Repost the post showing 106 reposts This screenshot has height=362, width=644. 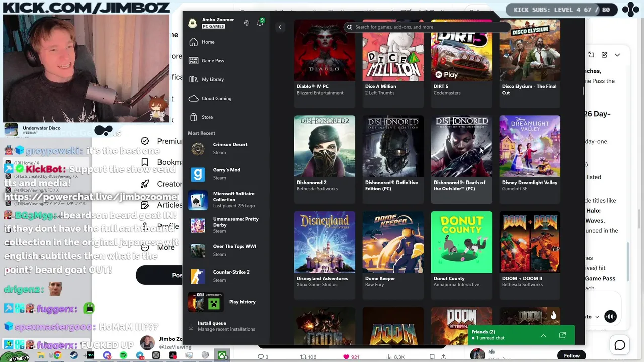(308, 357)
